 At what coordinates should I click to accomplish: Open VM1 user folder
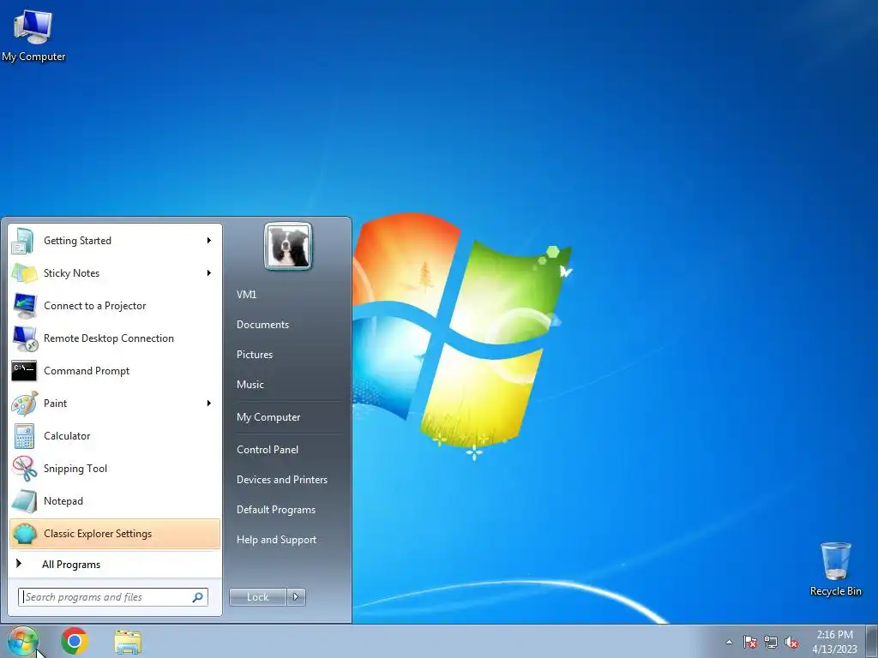pos(246,295)
